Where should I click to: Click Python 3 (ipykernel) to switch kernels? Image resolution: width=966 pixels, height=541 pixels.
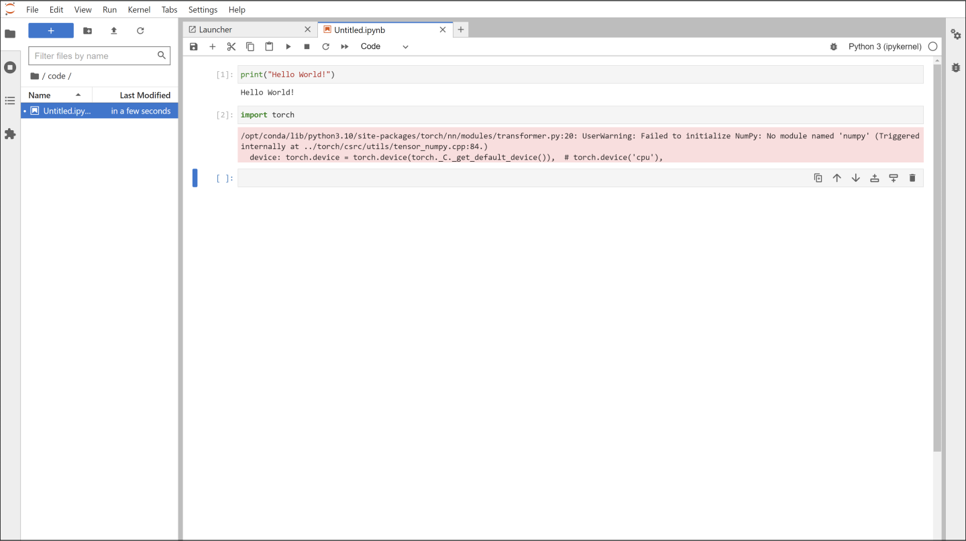tap(885, 46)
